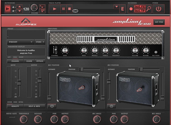This screenshot has height=125, width=171.
Task: Click the noise gate THRESHOLD knob
Action: (x=23, y=119)
